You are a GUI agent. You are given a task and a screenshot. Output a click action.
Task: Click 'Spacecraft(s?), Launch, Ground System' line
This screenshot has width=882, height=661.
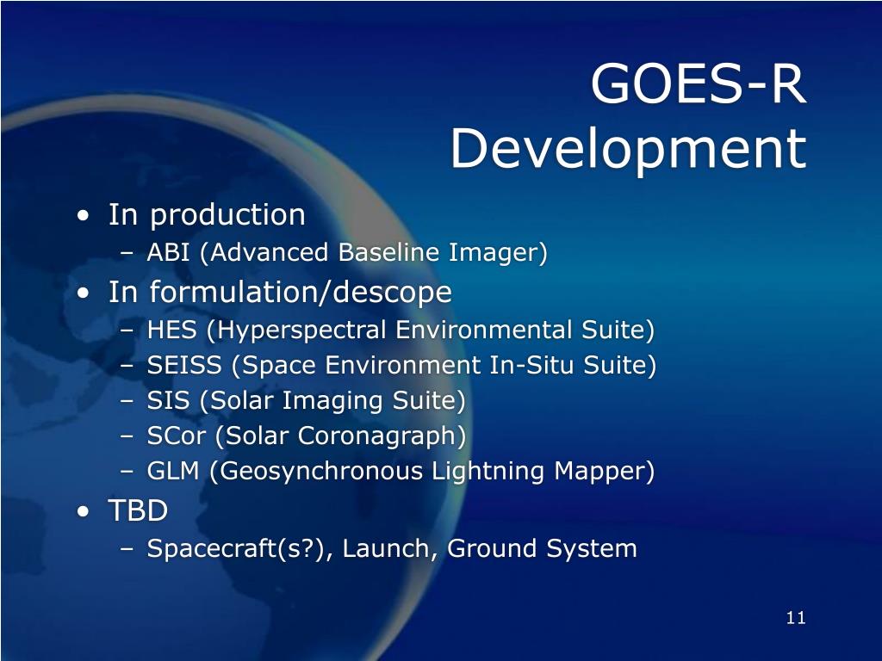(x=392, y=548)
